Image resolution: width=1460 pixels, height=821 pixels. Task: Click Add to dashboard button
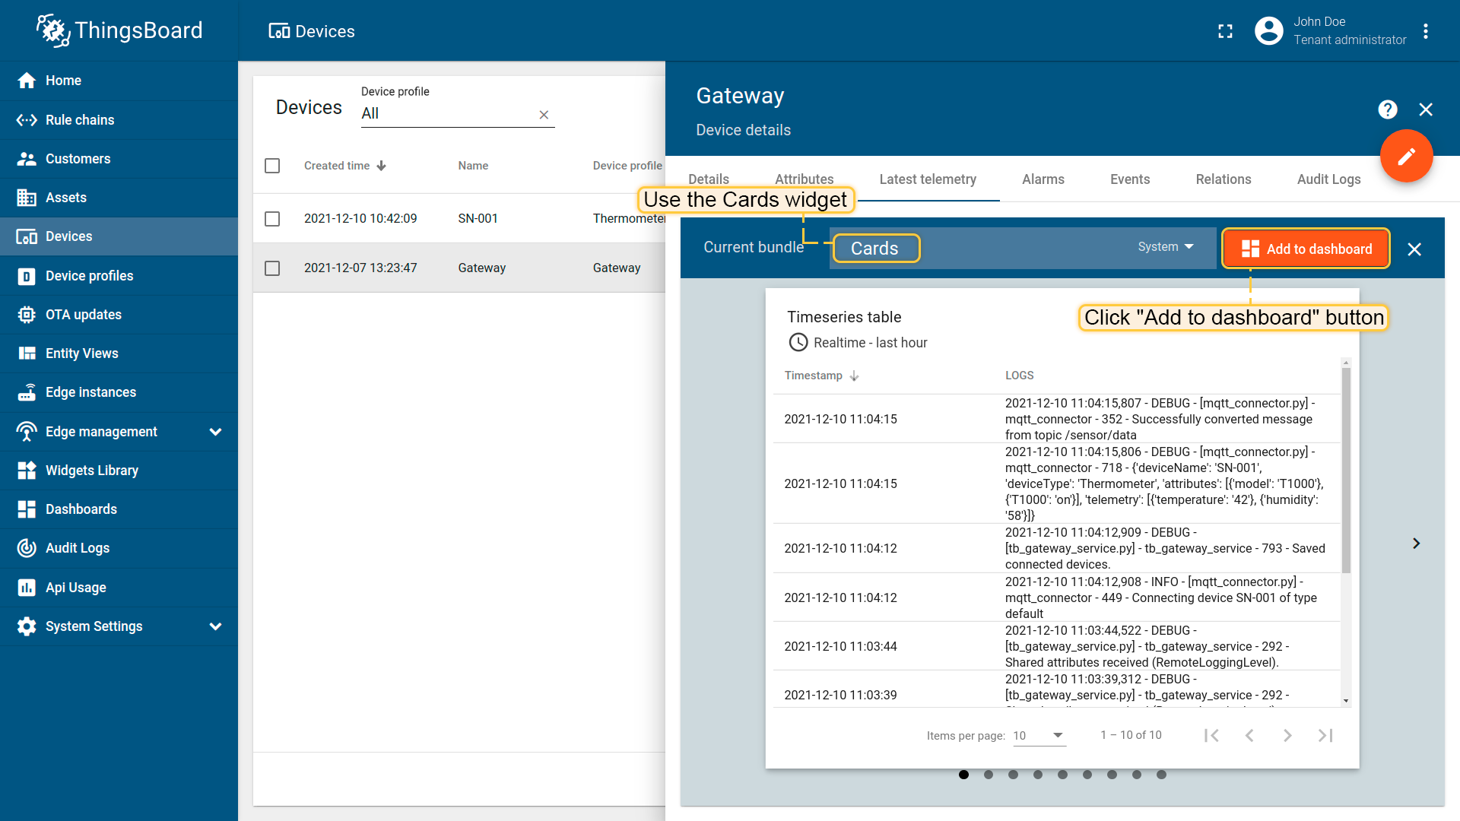[x=1306, y=249]
